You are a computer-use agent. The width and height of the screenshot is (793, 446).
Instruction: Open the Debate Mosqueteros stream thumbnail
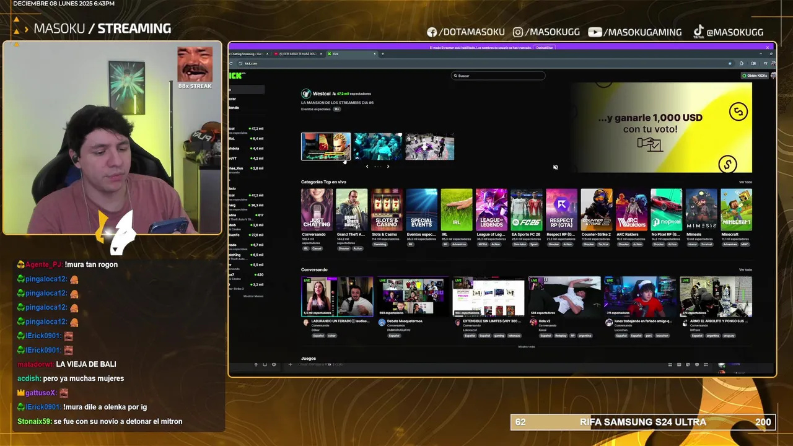[x=413, y=297]
